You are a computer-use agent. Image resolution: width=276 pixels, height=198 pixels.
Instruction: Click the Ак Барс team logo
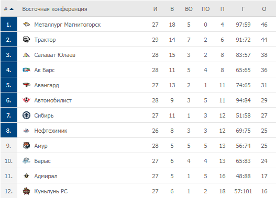[26, 70]
